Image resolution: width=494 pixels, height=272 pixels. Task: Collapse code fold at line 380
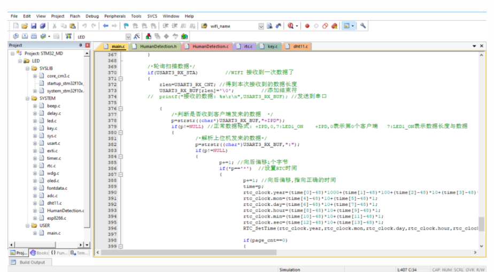coord(121,133)
